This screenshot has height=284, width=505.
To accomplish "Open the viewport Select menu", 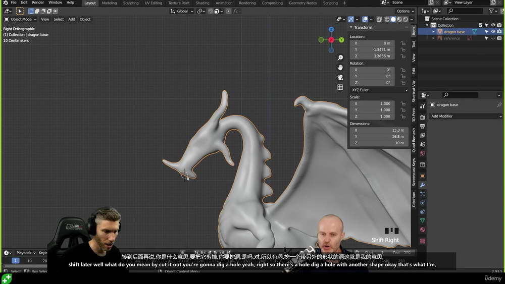I will 59,19.
